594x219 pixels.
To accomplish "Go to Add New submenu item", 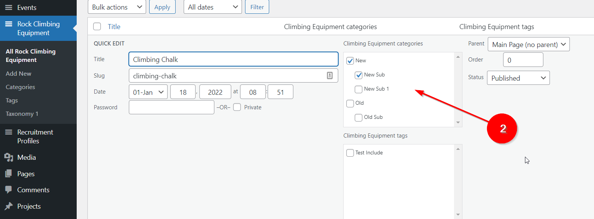I will (x=18, y=74).
